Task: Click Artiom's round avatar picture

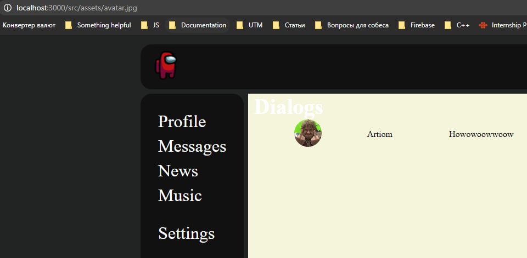Action: (x=308, y=133)
